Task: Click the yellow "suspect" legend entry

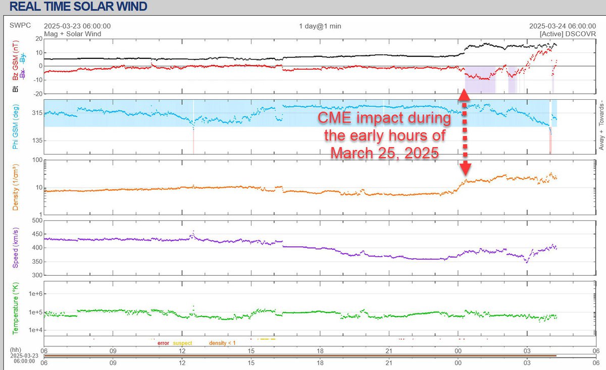Action: click(182, 343)
